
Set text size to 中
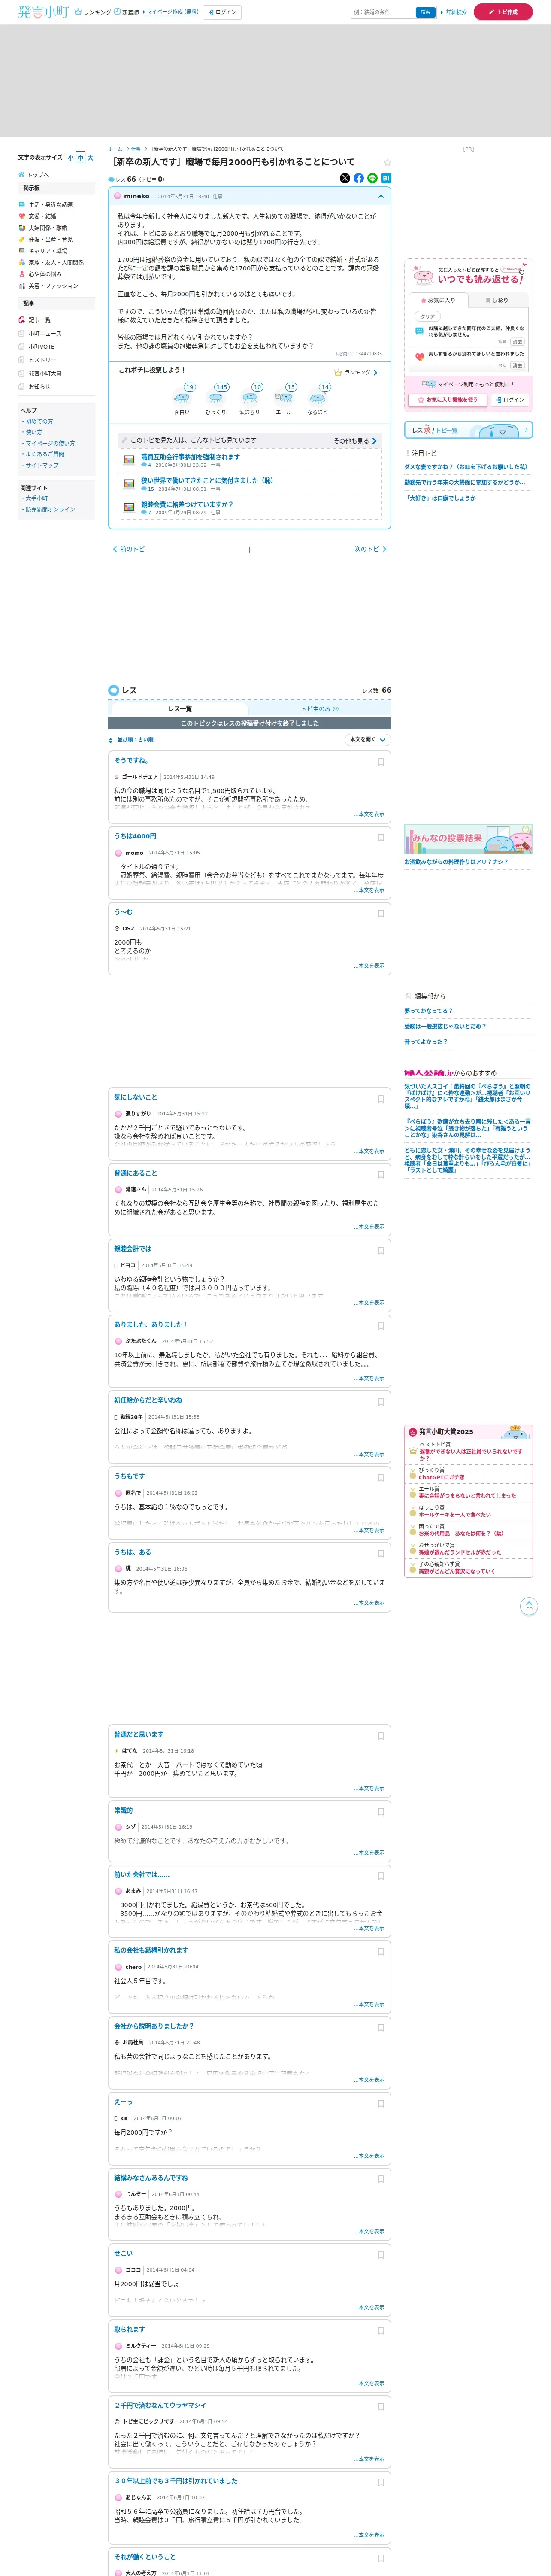pyautogui.click(x=81, y=158)
